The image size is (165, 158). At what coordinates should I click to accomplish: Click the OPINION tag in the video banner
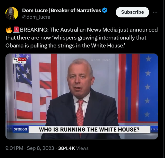(20, 129)
